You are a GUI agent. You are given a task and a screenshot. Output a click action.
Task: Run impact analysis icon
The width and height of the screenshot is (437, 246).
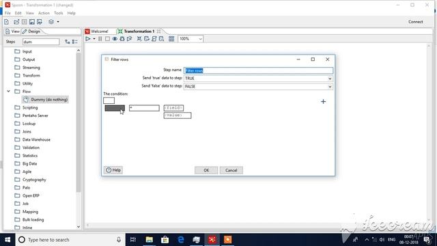click(147, 39)
